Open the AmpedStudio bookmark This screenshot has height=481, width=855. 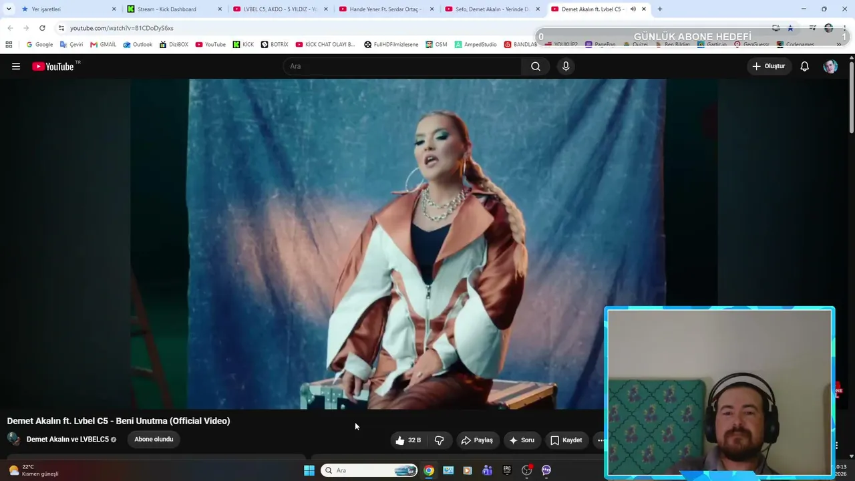476,45
